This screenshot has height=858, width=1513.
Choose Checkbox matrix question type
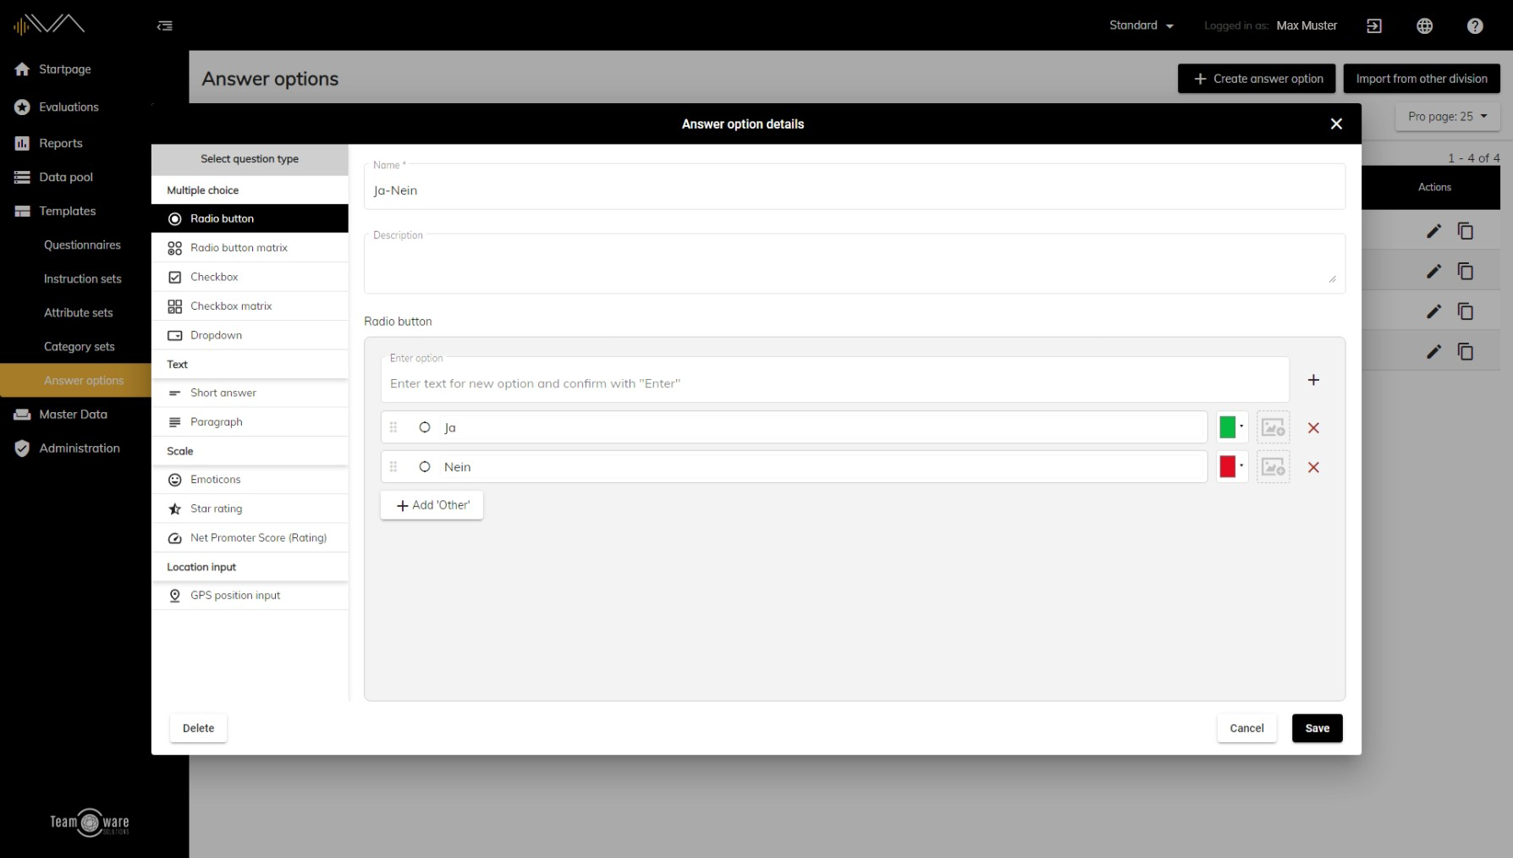pyautogui.click(x=250, y=306)
